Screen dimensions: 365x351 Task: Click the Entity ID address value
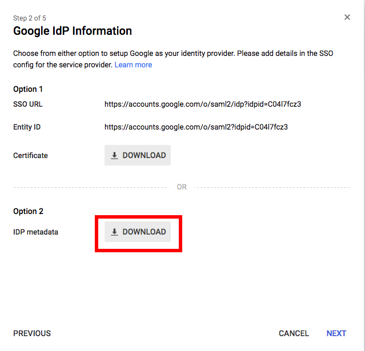click(x=196, y=127)
